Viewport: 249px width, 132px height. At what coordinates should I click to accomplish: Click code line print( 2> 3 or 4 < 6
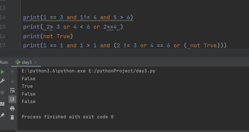click(73, 27)
